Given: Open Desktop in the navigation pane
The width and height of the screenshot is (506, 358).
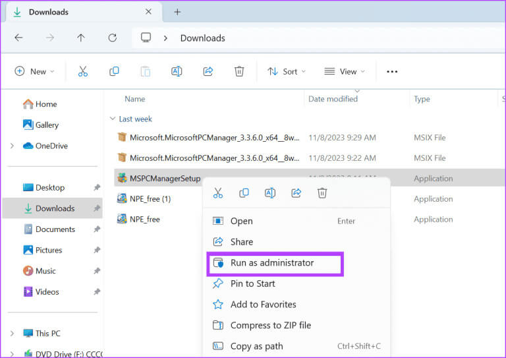Looking at the screenshot, I should pos(44,187).
